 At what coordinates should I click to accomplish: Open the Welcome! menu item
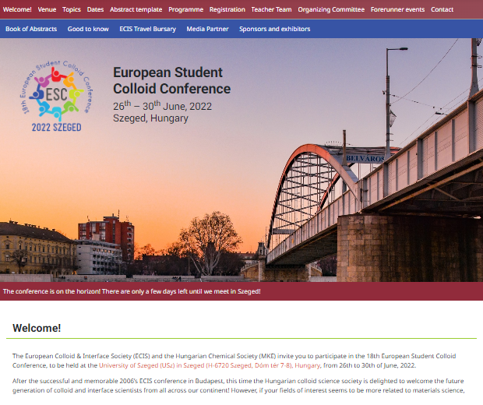click(17, 9)
